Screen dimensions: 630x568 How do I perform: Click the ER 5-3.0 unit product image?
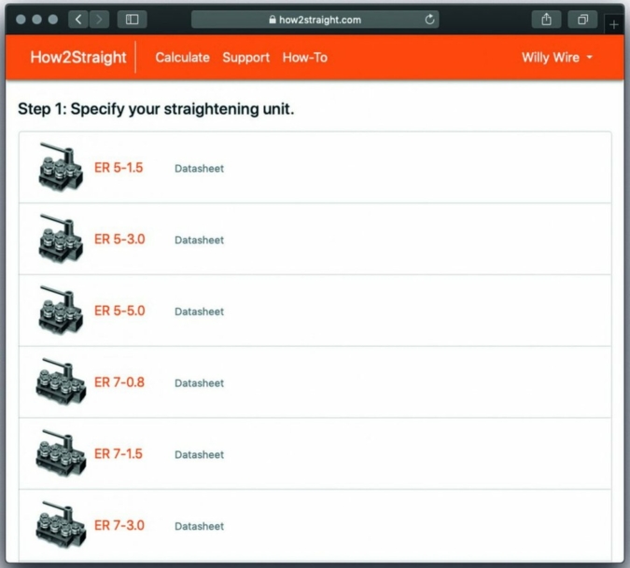pyautogui.click(x=61, y=238)
